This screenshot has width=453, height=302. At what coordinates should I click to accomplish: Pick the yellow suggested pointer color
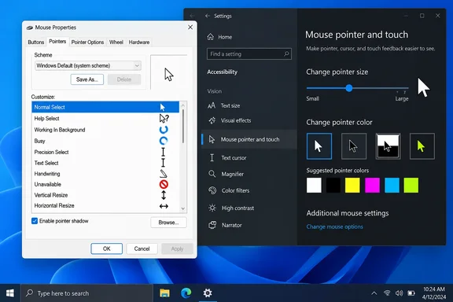pos(352,186)
